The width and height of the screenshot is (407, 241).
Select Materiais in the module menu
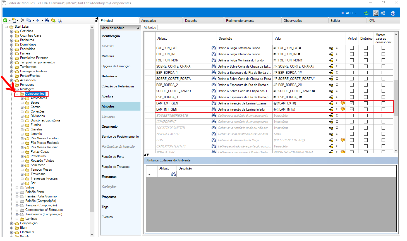[108, 56]
